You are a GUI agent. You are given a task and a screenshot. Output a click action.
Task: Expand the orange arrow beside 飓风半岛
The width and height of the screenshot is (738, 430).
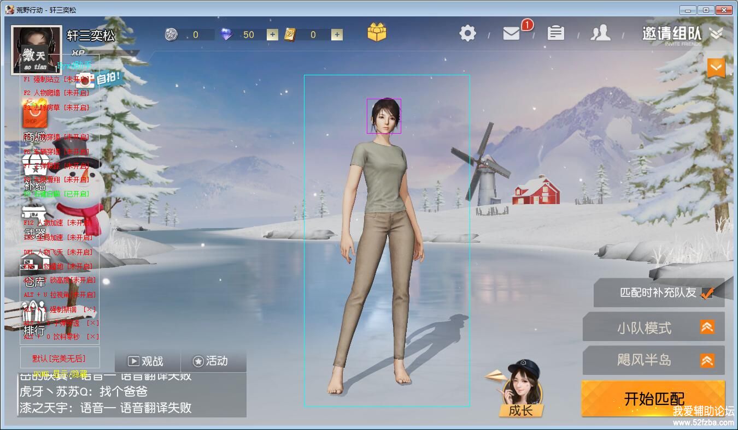[707, 361]
